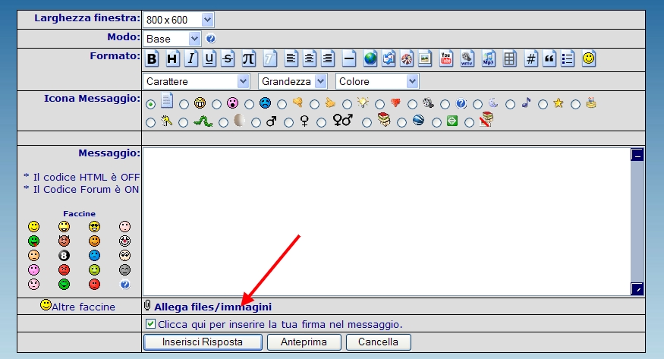Viewport: 664px width, 359px height.
Task: Click inside the Messaggio text area
Action: [386, 222]
